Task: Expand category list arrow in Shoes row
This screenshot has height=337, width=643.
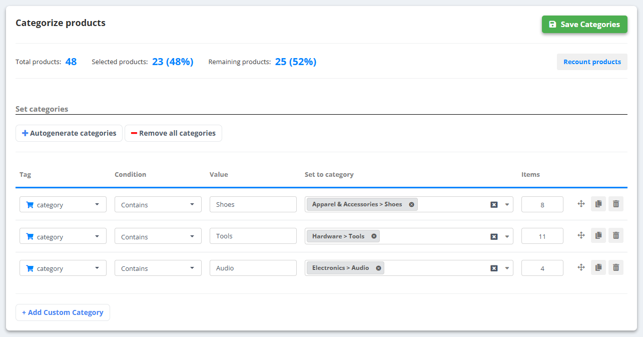Action: coord(507,204)
